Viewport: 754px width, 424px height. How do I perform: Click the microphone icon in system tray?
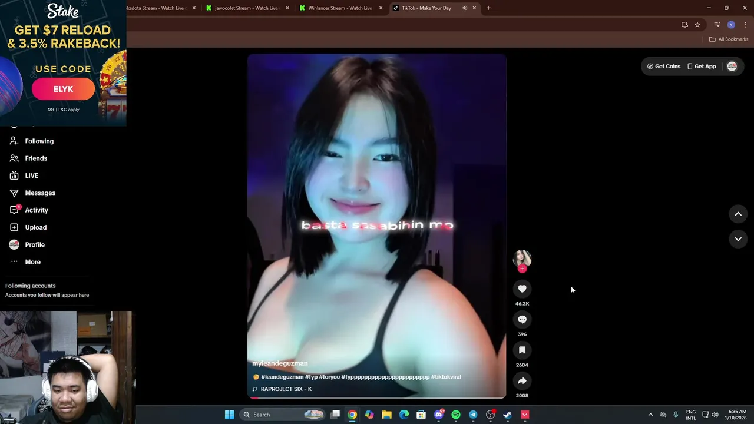[x=676, y=415]
